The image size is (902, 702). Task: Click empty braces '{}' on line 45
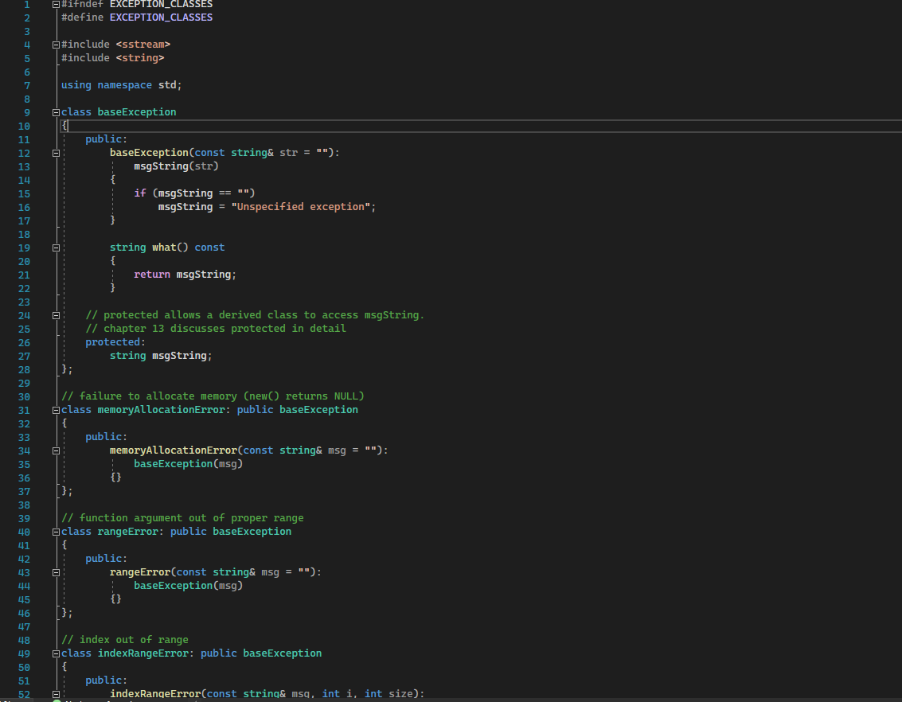click(115, 599)
